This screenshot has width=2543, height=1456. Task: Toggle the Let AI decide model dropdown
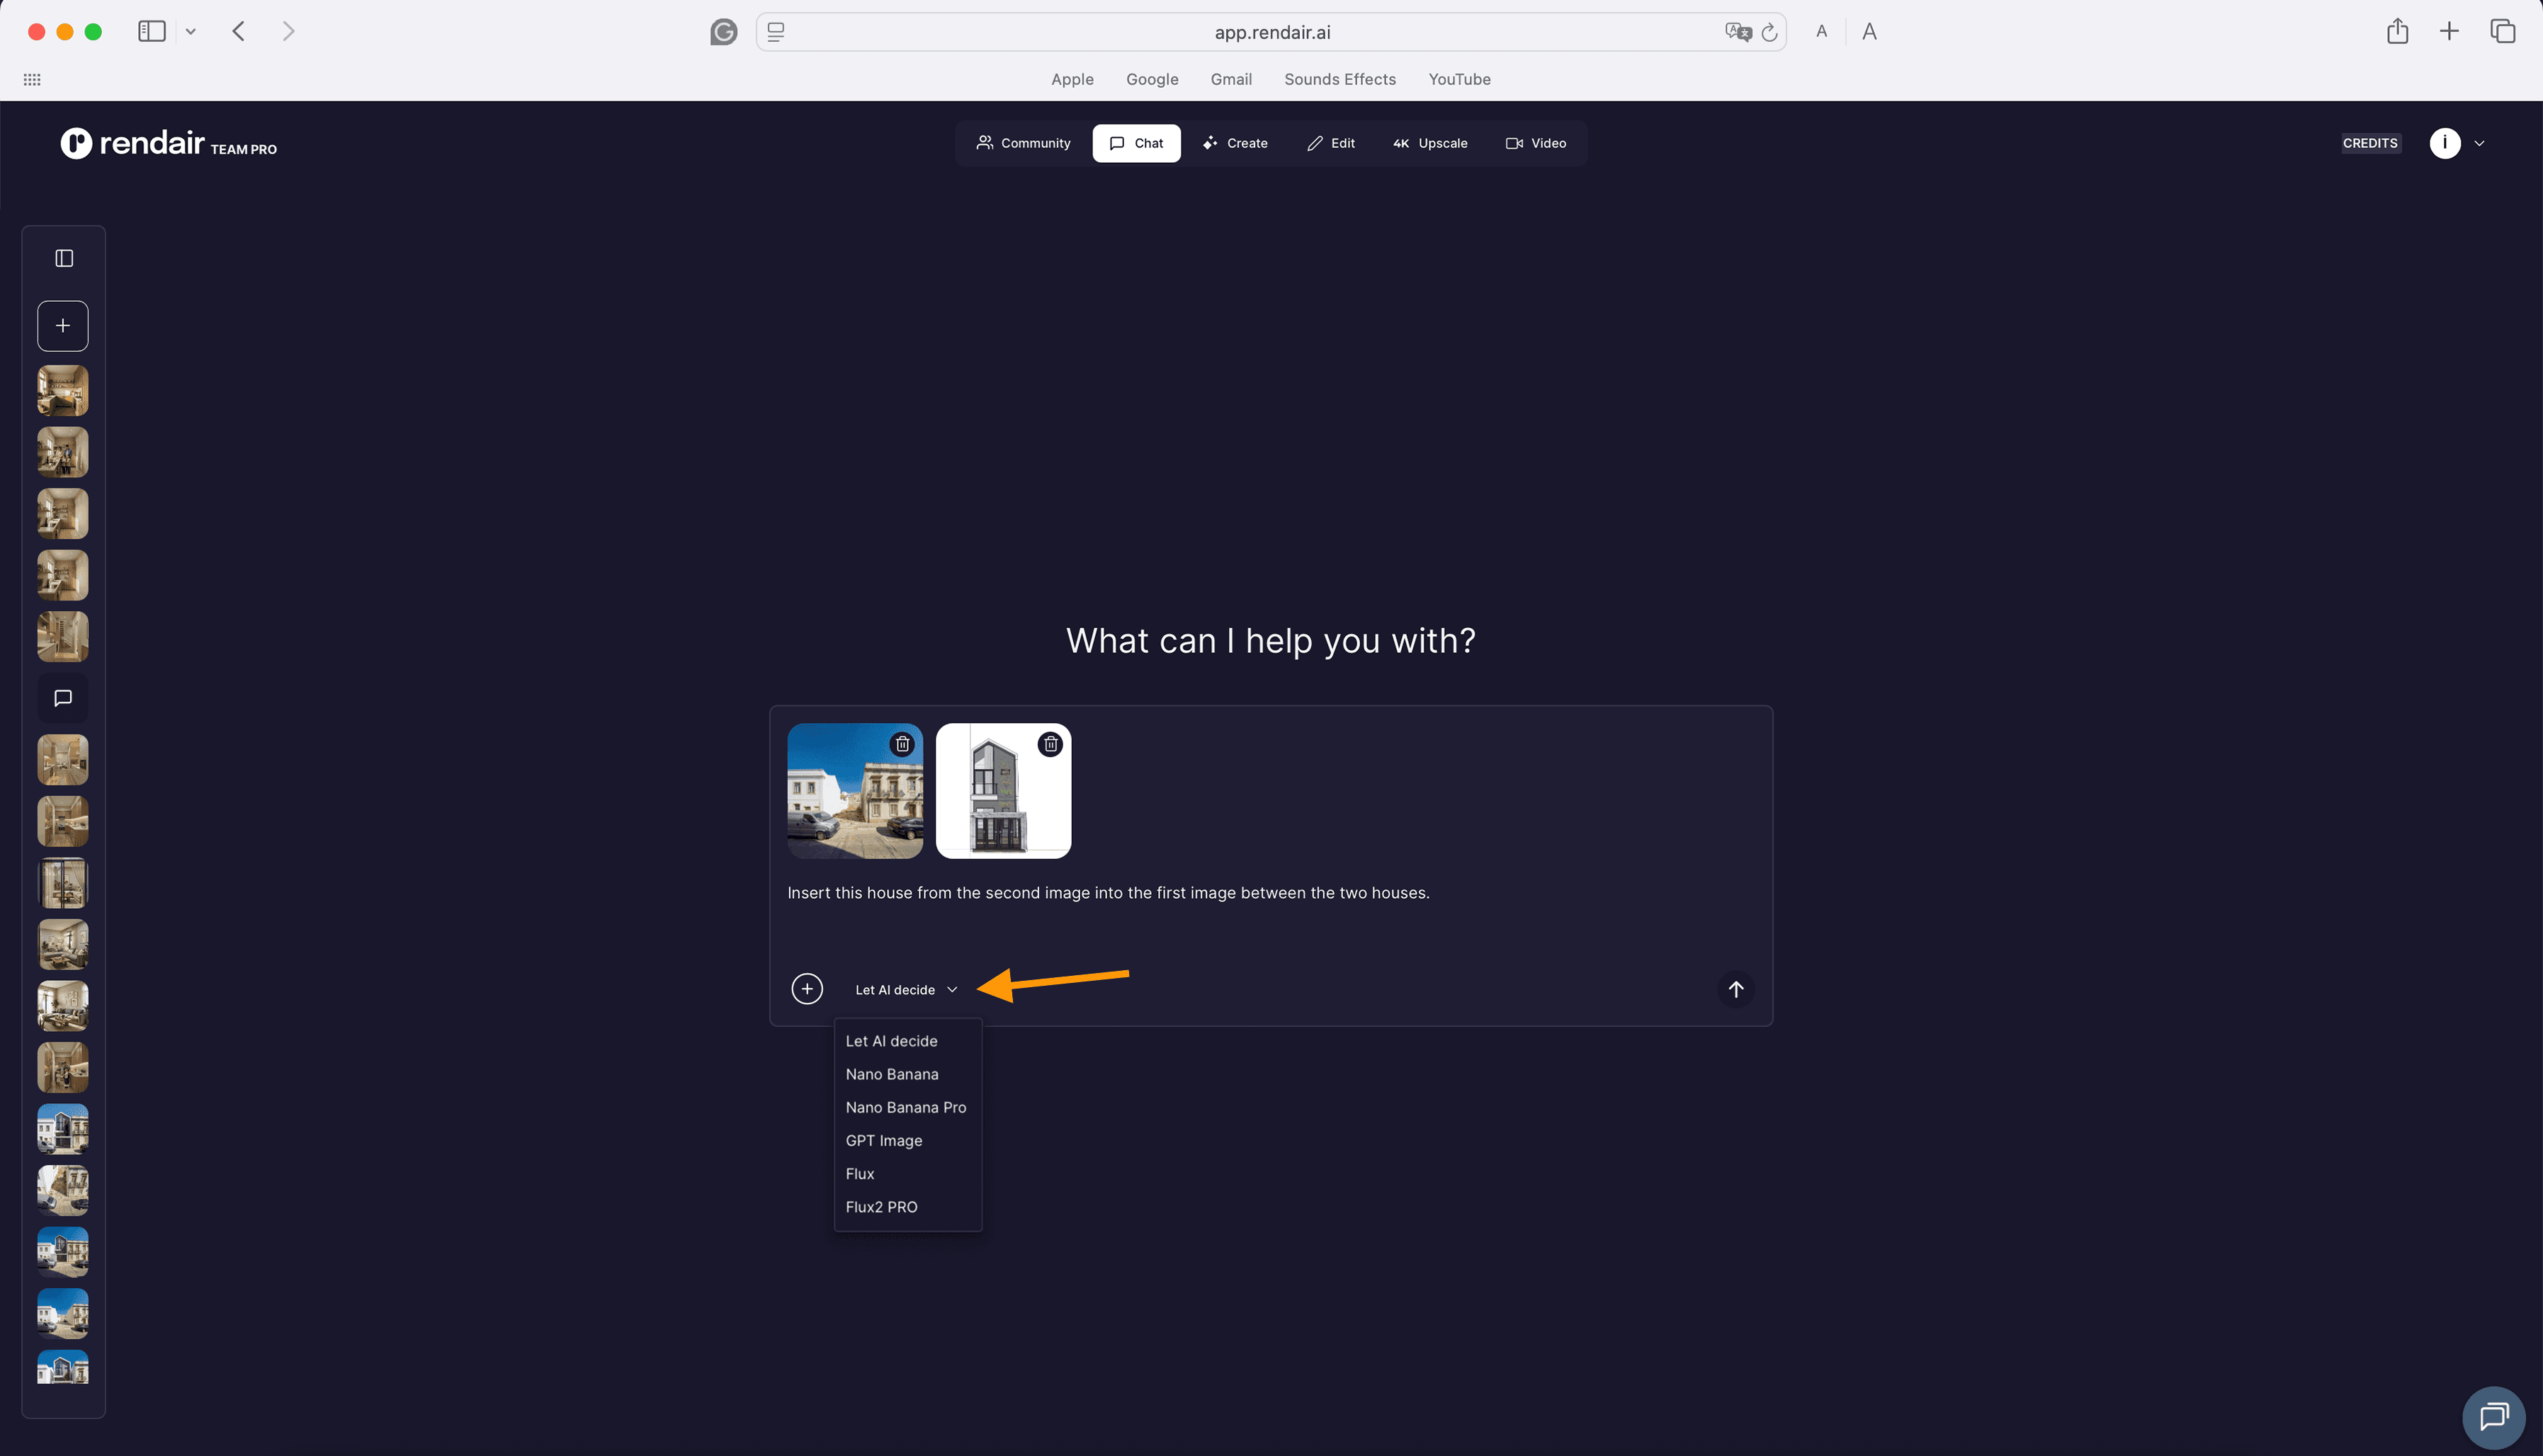coord(906,990)
